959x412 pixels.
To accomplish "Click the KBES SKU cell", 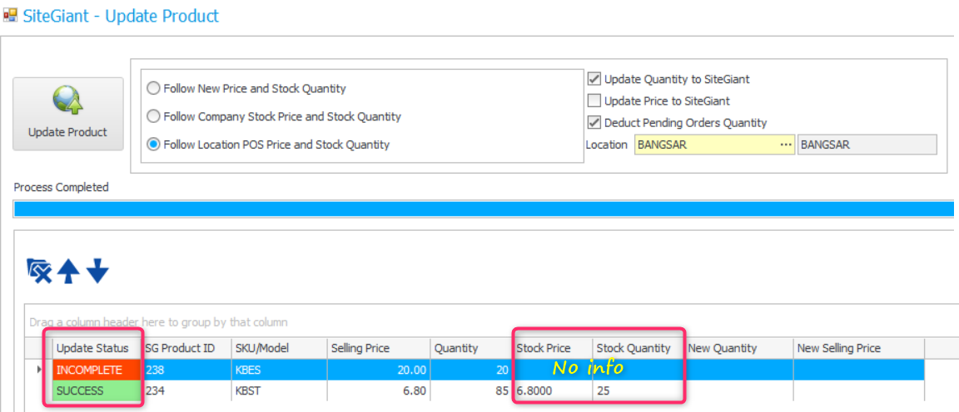I will coord(279,370).
